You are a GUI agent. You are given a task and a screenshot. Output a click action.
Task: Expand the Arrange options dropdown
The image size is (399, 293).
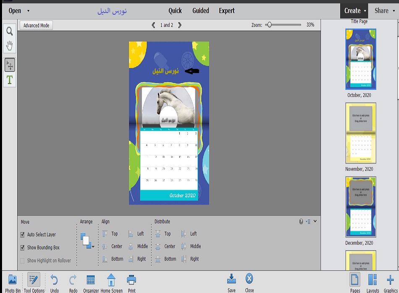[x=93, y=247]
